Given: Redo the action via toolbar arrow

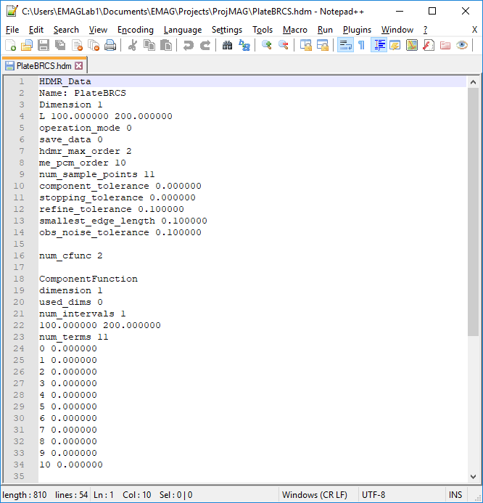Looking at the screenshot, I should tap(205, 45).
